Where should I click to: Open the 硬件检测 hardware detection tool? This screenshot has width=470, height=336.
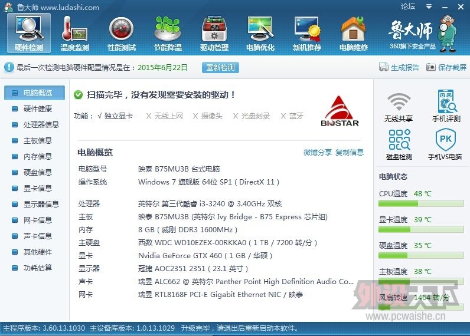29,33
